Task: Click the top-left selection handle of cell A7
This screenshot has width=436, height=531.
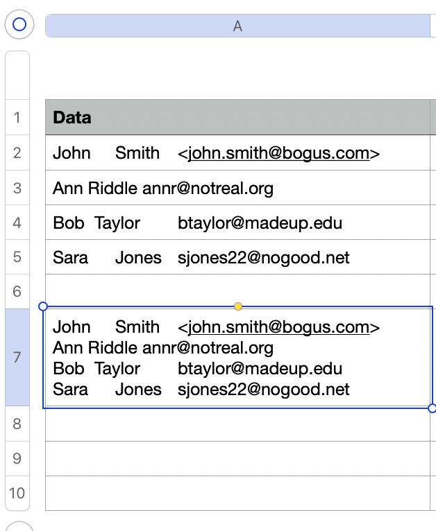Action: pos(43,306)
